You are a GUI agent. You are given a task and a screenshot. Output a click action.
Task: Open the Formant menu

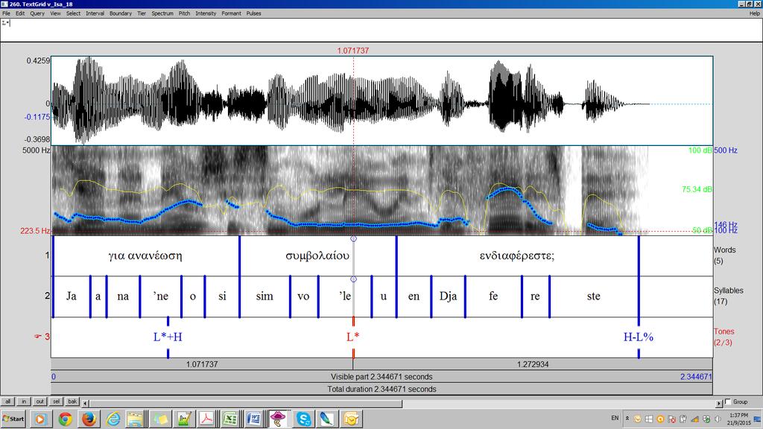[x=231, y=13]
